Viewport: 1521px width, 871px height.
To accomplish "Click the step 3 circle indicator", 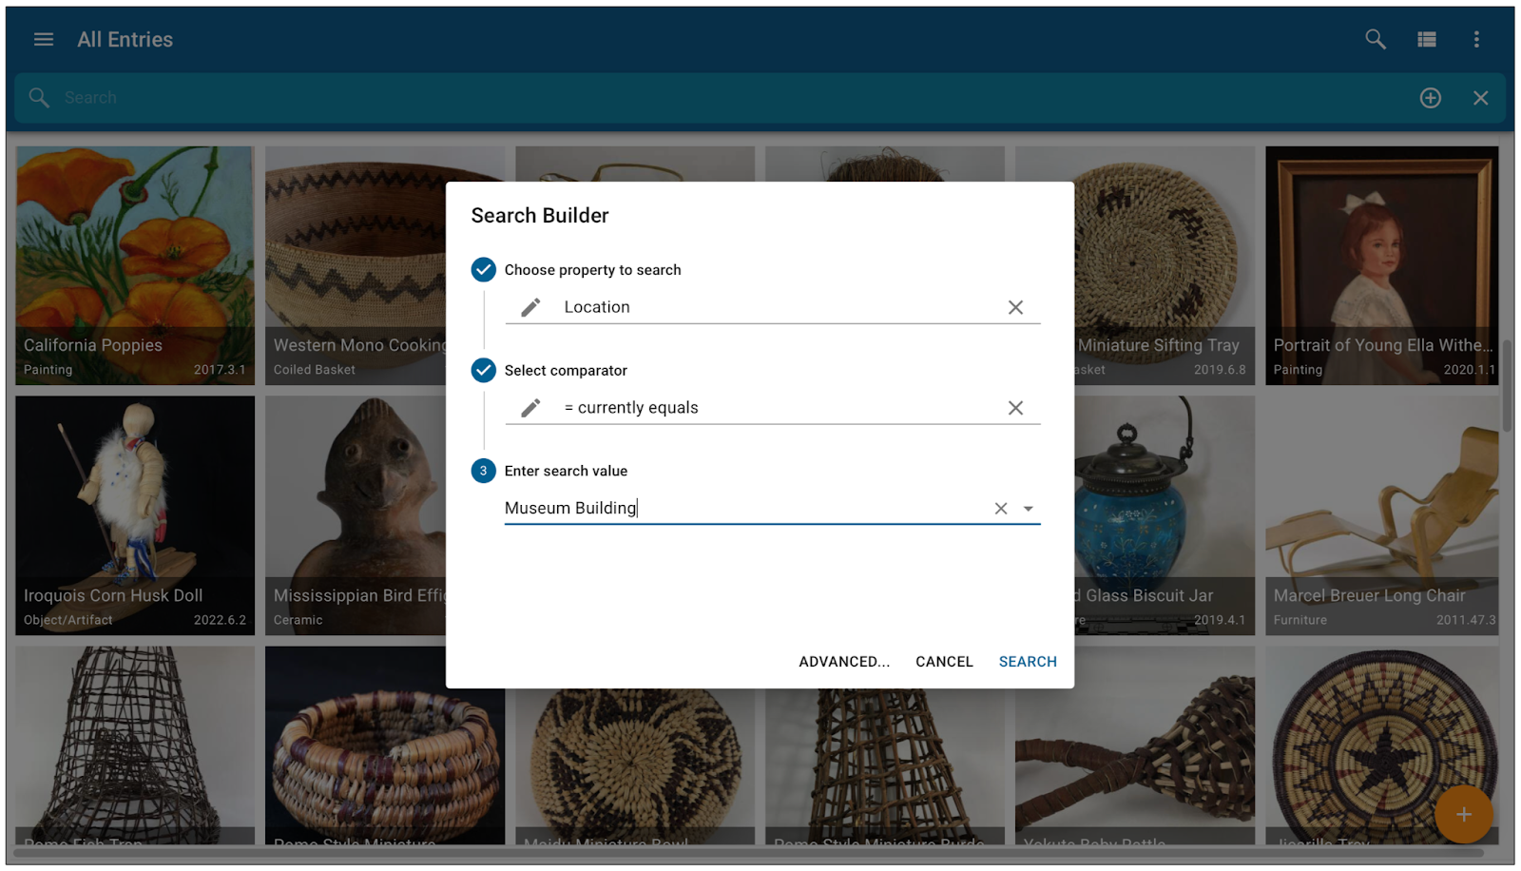I will pos(484,471).
